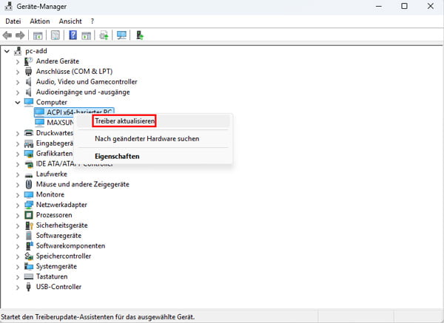Viewport: 444px width, 323px height.
Task: Expand the USB-Controller node
Action: click(18, 287)
